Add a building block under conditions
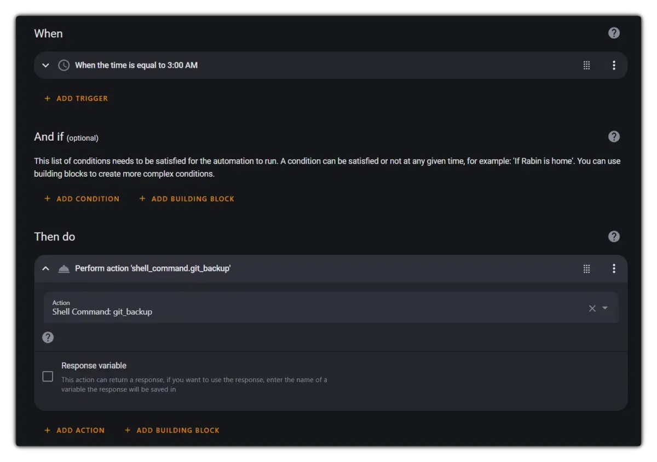The image size is (657, 462). point(187,199)
